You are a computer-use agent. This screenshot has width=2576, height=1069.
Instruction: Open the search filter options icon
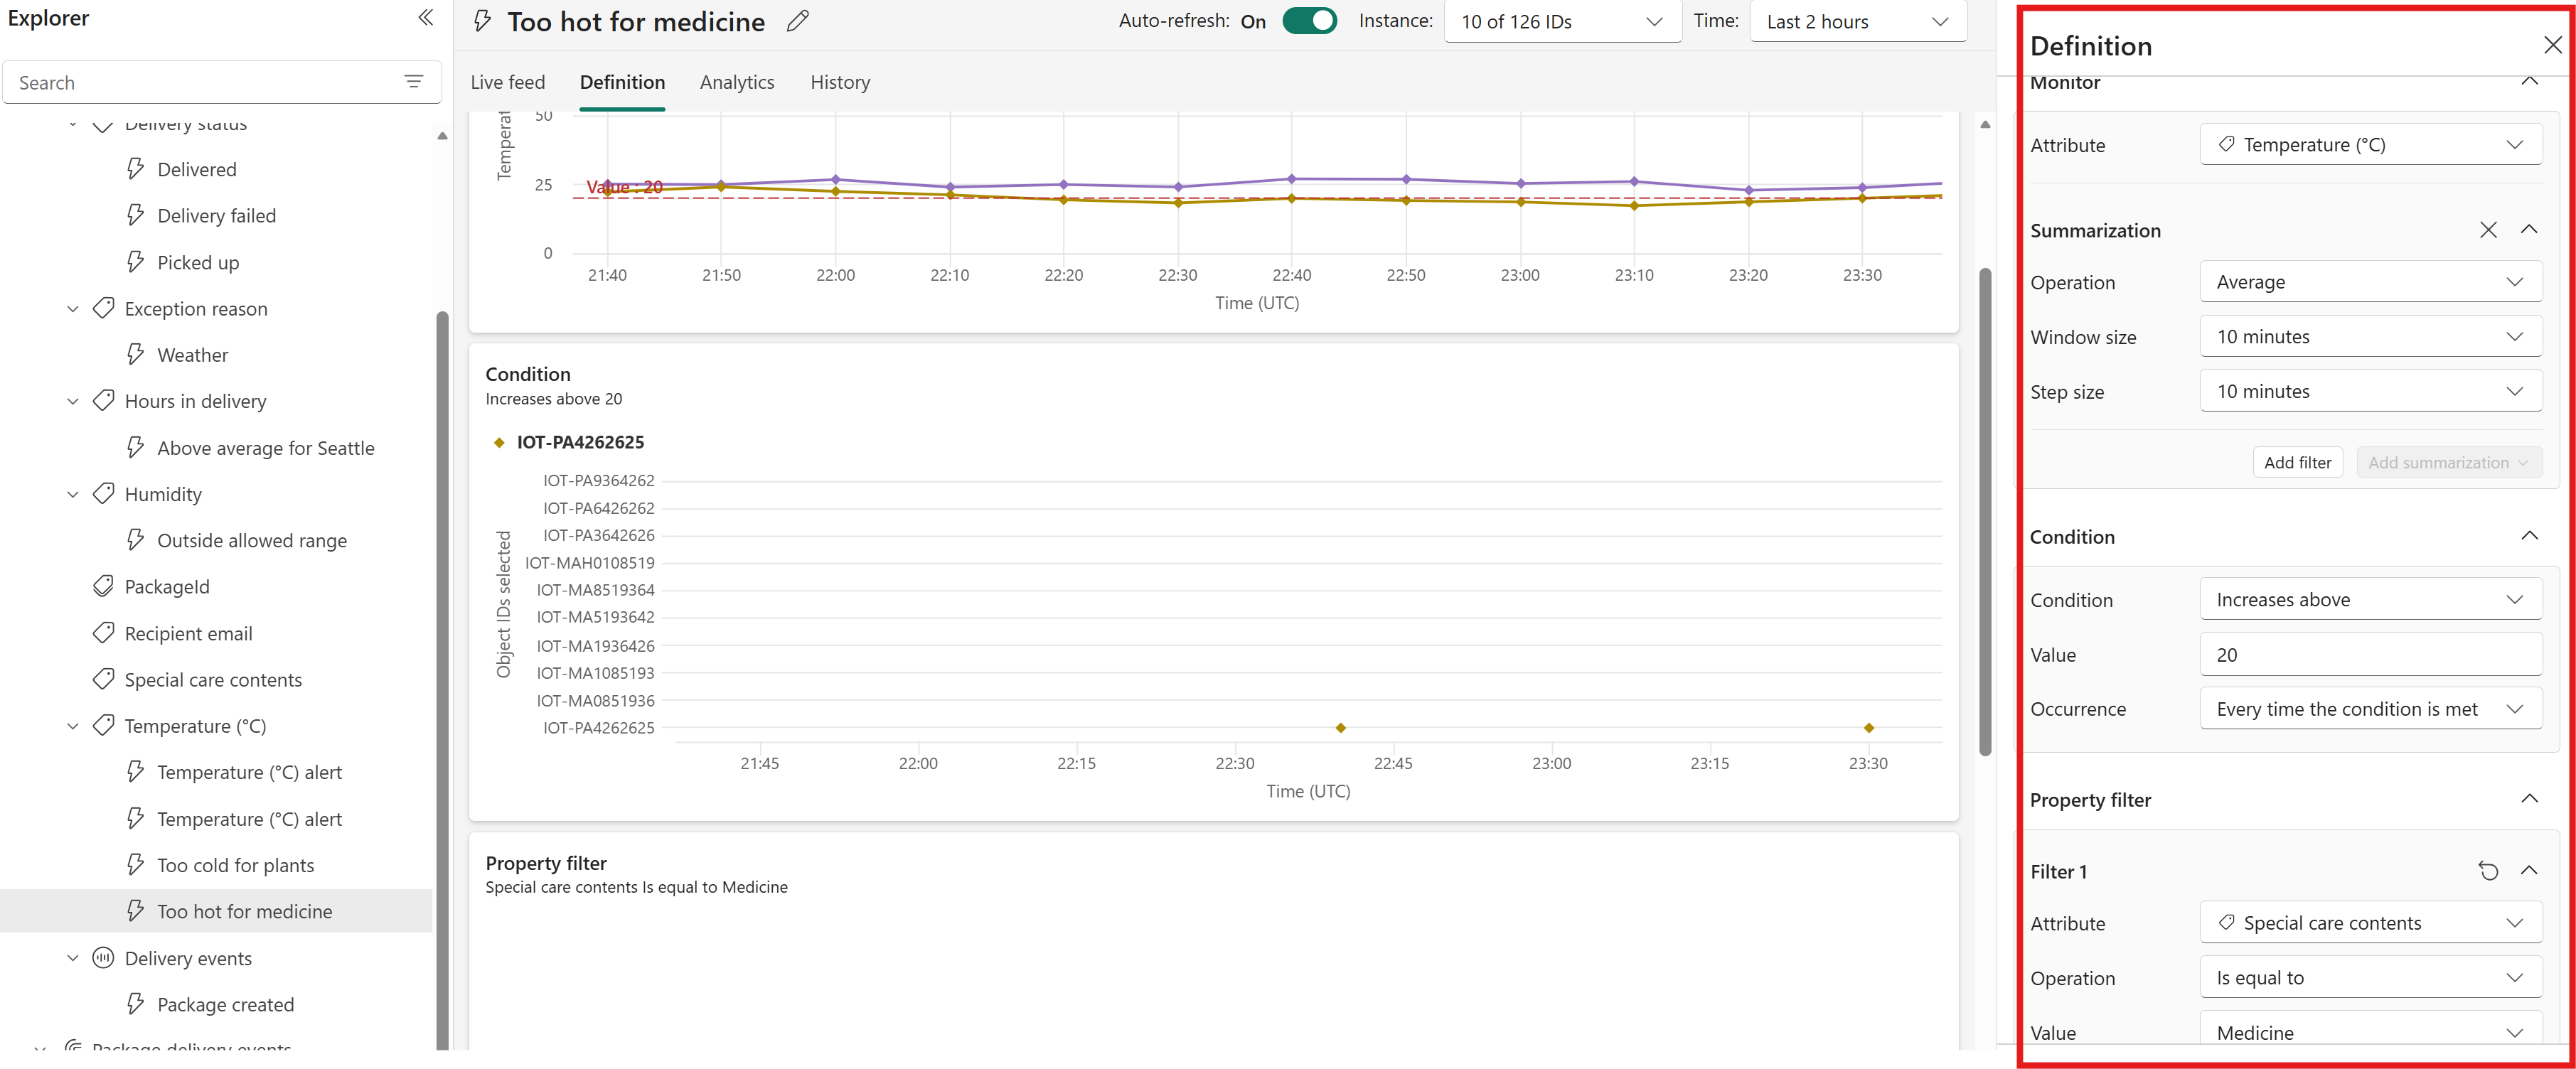coord(413,82)
